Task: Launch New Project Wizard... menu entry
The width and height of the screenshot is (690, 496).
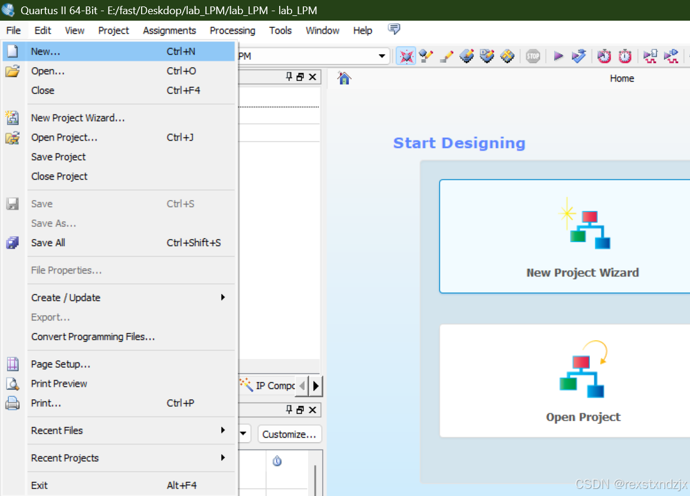Action: point(119,118)
